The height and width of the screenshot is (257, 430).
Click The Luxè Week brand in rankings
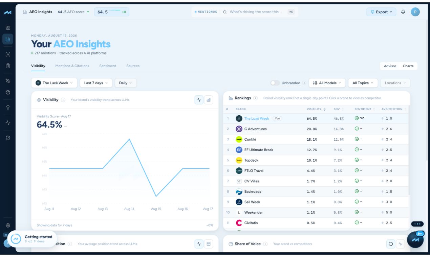click(257, 118)
